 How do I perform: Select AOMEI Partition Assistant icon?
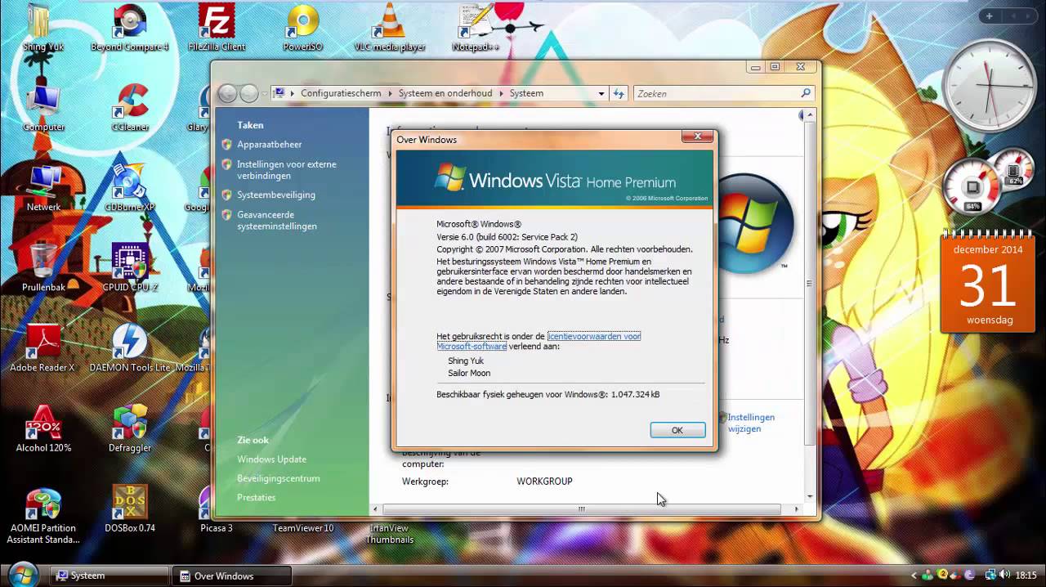(x=43, y=515)
